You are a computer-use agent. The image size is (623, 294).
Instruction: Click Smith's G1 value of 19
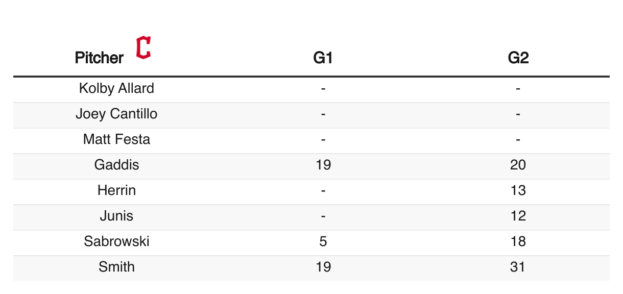pyautogui.click(x=323, y=267)
